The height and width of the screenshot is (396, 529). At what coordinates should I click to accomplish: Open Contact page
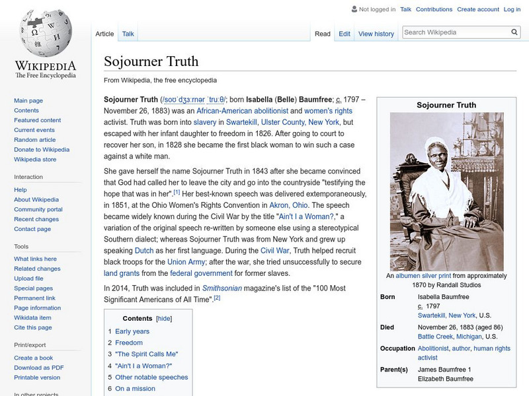click(32, 228)
